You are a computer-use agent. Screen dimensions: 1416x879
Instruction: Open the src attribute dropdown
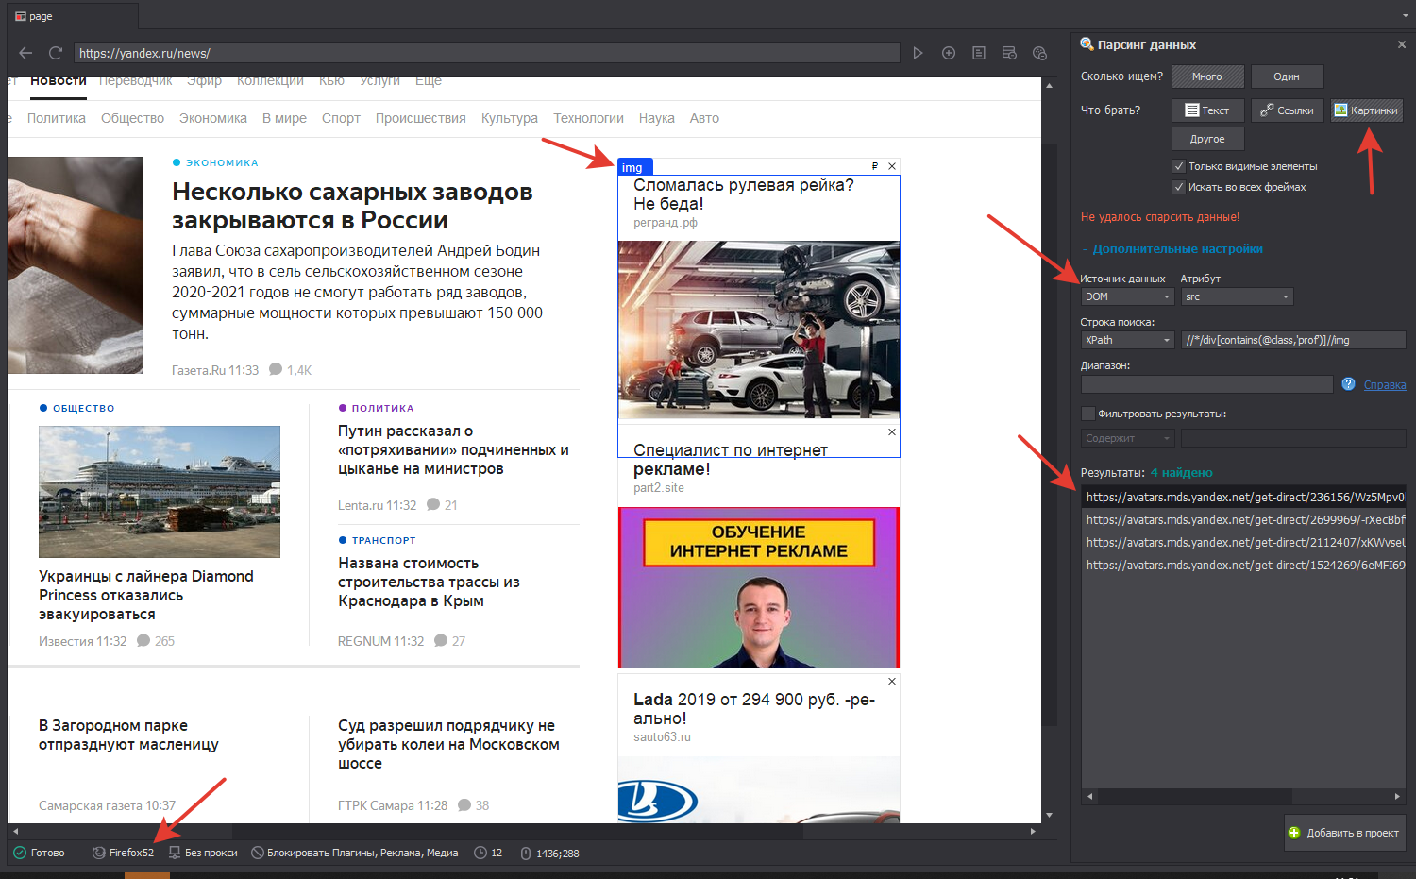click(1237, 296)
